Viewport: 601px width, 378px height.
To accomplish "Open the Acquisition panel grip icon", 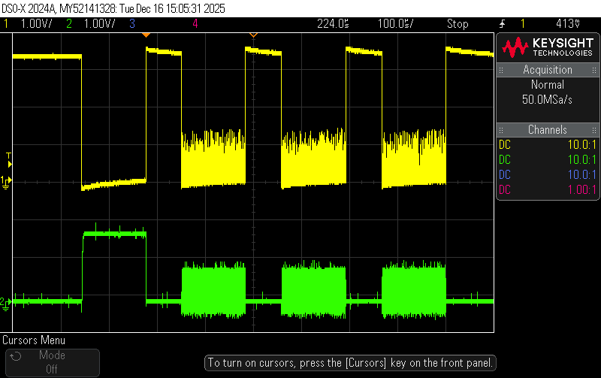I will coord(501,70).
